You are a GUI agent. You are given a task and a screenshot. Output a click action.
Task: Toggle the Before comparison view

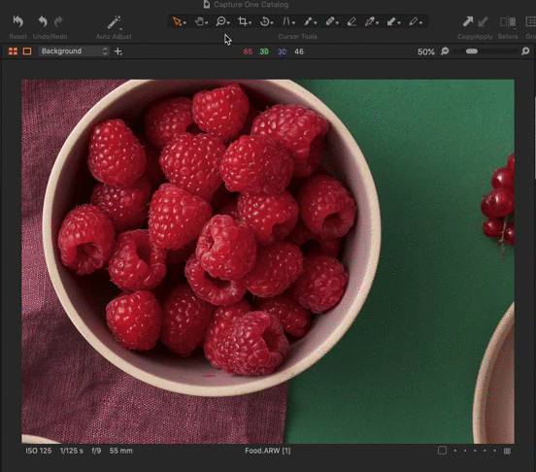508,22
